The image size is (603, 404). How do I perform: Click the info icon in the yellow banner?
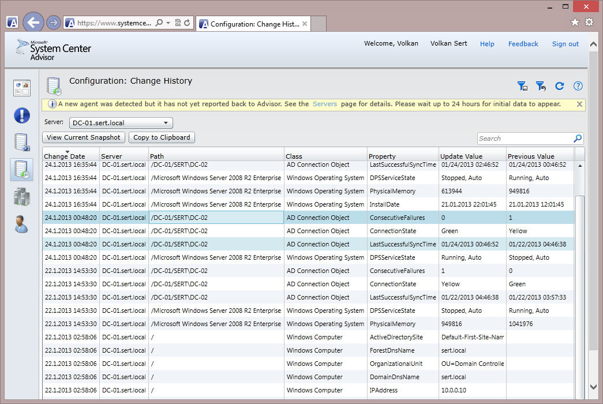52,104
